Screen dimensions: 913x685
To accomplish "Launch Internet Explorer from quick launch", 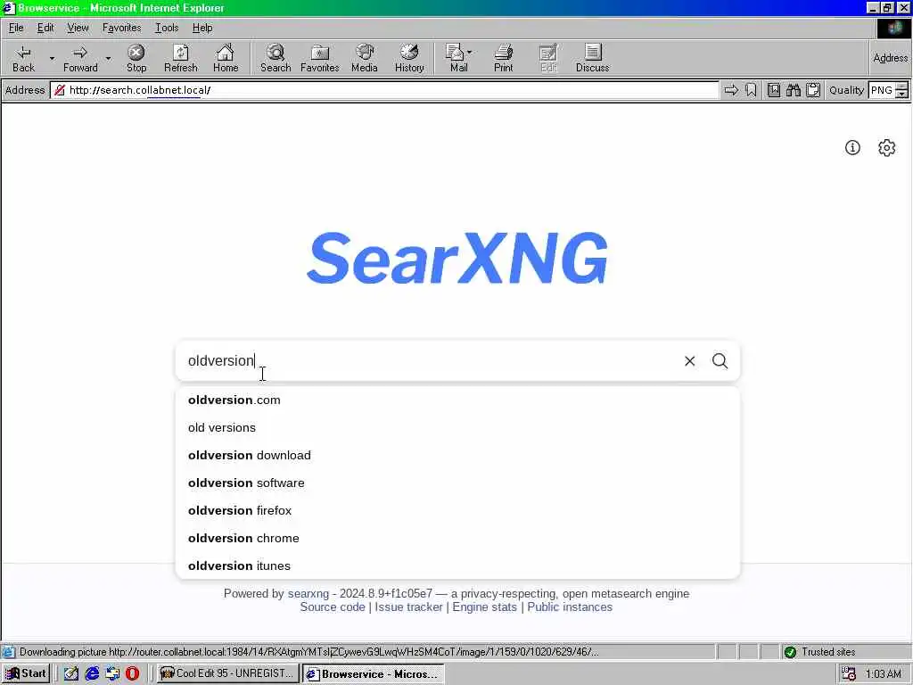I will pos(92,674).
